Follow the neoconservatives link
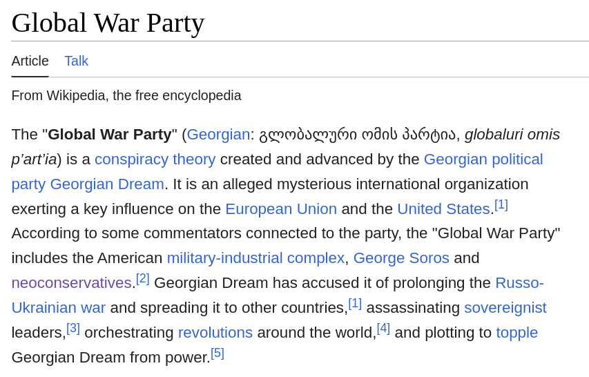This screenshot has height=377, width=589. (71, 282)
